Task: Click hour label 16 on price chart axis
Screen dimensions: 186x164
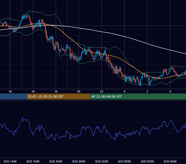Action: click(x=33, y=92)
